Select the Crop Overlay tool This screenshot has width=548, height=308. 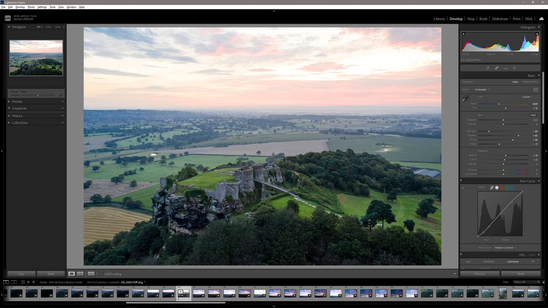click(x=488, y=68)
